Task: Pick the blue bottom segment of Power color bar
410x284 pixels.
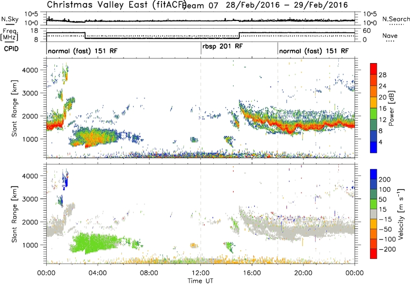Action: 374,147
